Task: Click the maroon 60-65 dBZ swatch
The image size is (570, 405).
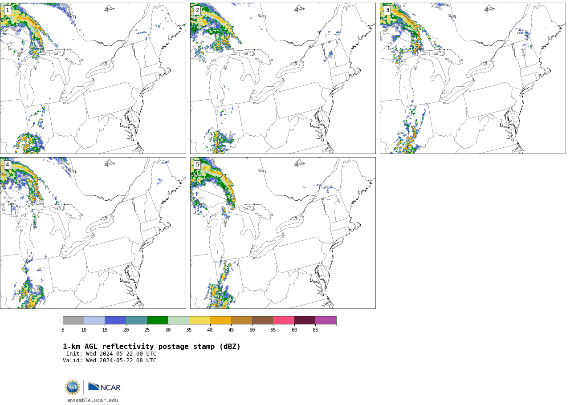Action: (305, 320)
